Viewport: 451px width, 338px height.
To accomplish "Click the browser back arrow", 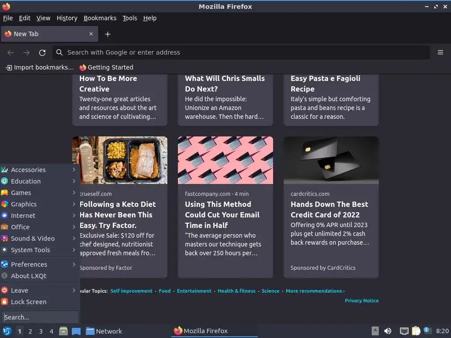I will click(11, 53).
